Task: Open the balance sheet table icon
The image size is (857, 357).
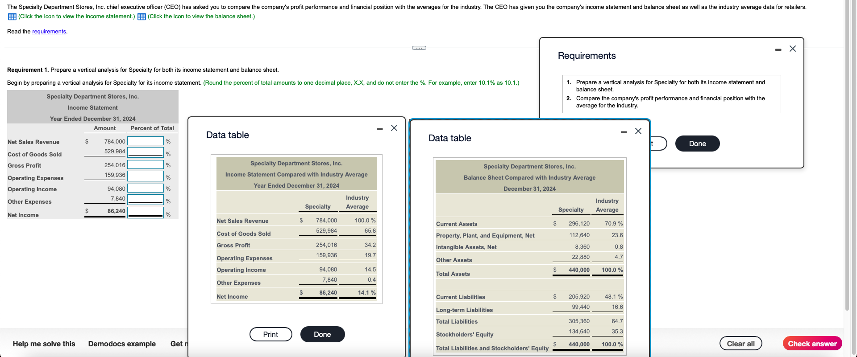Action: point(141,16)
